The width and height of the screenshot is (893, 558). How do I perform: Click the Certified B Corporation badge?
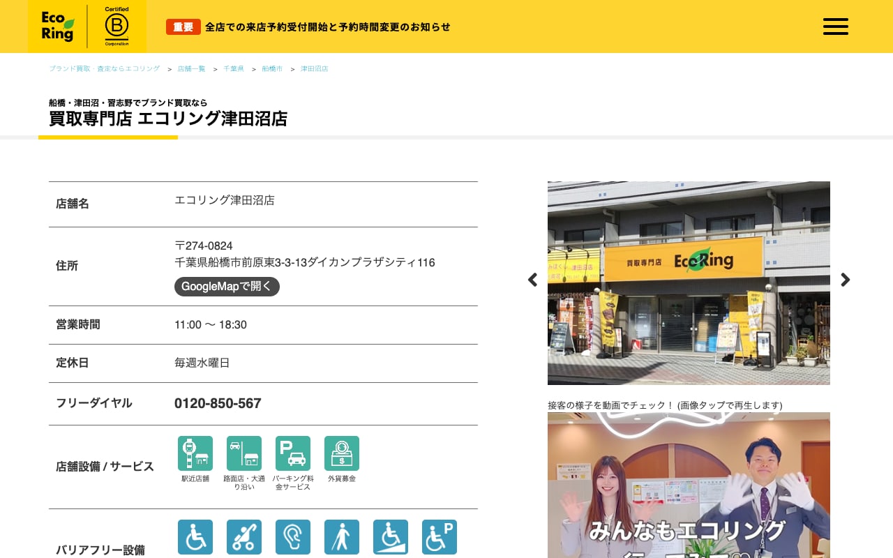point(117,27)
